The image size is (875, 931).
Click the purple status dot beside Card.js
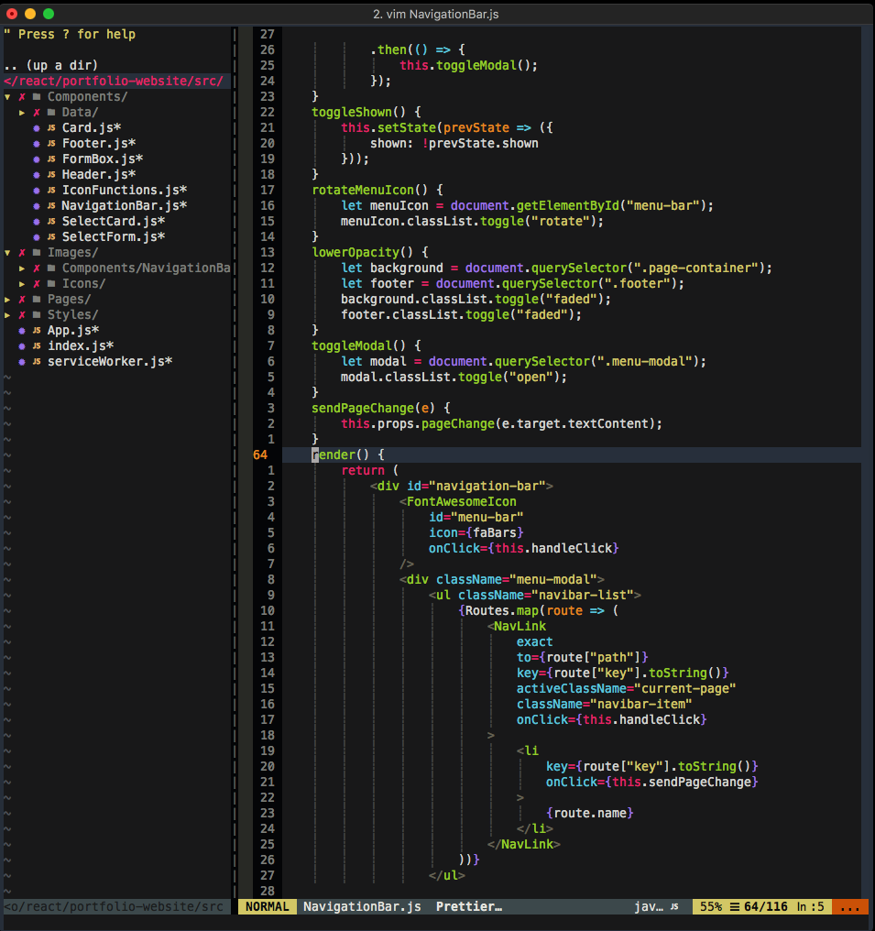37,128
